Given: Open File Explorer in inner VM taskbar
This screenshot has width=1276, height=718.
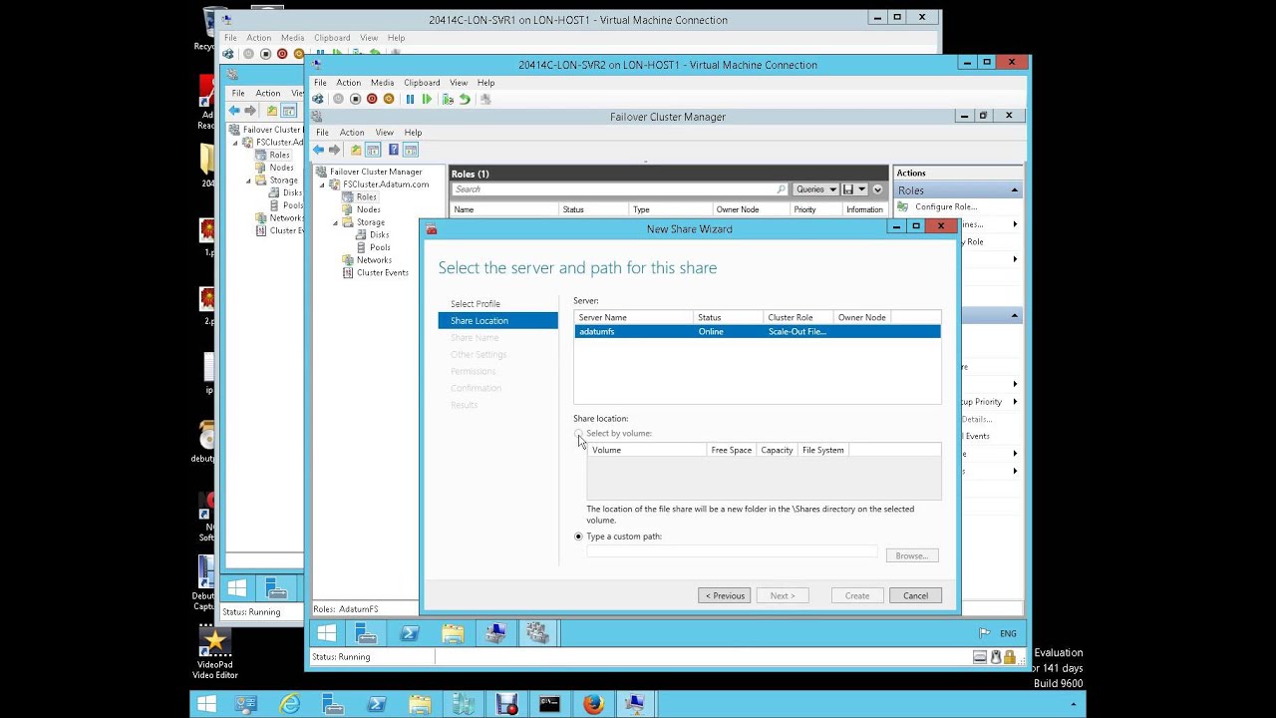Looking at the screenshot, I should (x=453, y=633).
